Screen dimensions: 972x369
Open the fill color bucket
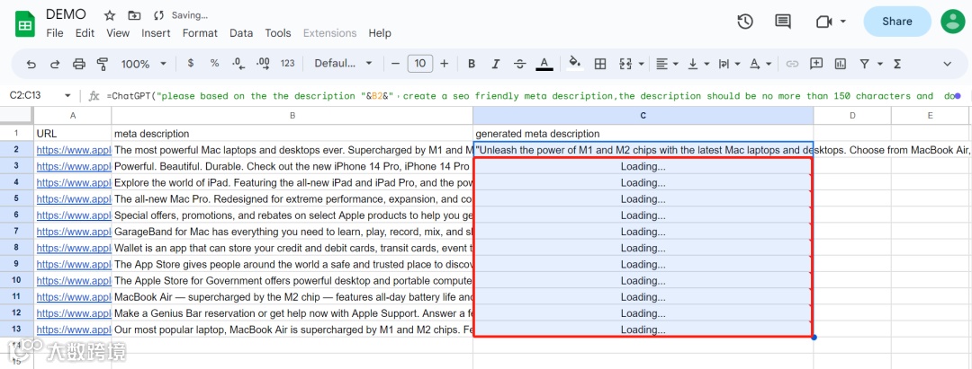click(575, 63)
